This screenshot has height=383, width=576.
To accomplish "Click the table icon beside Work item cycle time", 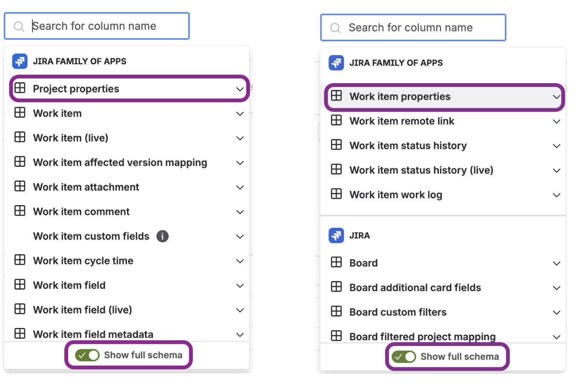I will [x=20, y=260].
